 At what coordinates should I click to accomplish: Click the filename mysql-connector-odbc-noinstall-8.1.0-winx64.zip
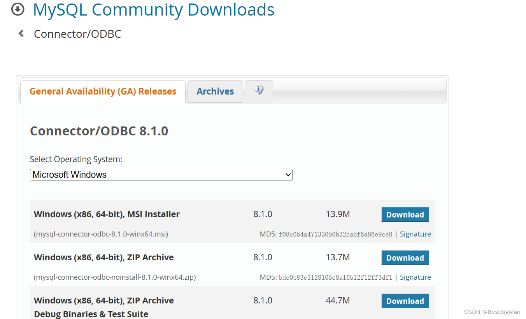(115, 277)
